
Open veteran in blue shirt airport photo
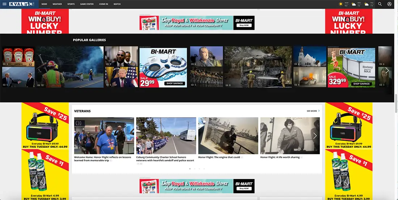click(x=104, y=136)
